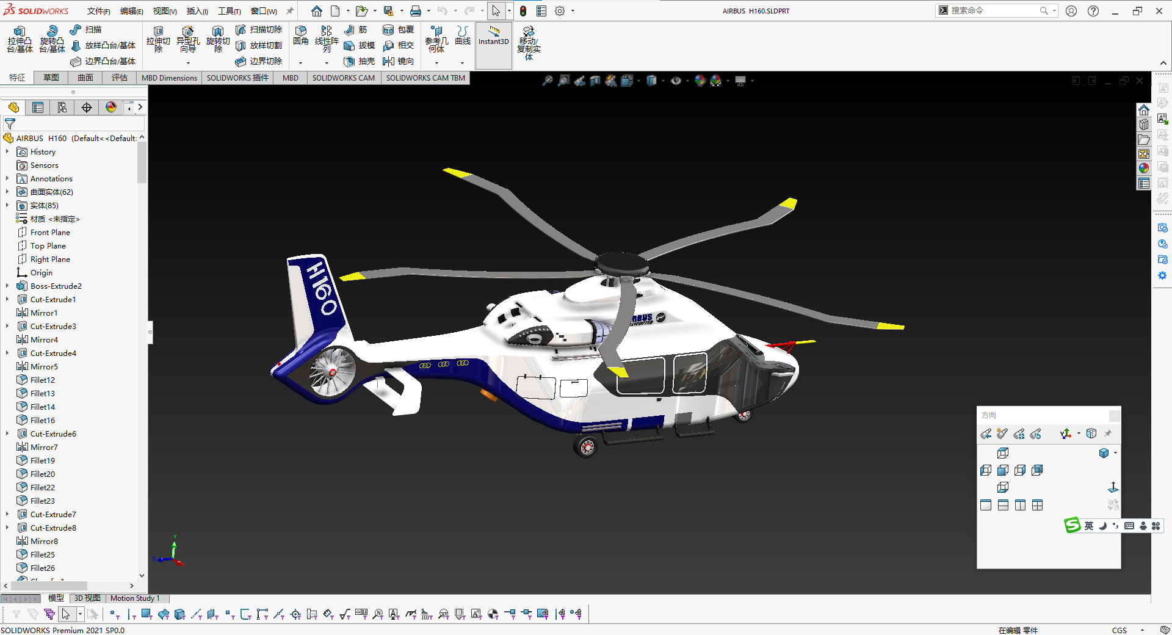Open the 抽壳 shell tool
1172x635 pixels.
pyautogui.click(x=357, y=61)
